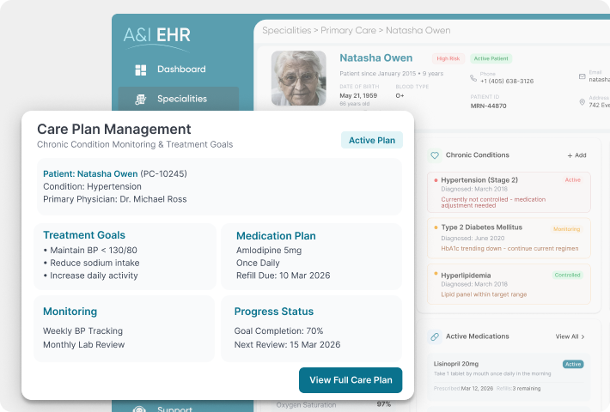Click the Active Patient badge

click(x=491, y=58)
